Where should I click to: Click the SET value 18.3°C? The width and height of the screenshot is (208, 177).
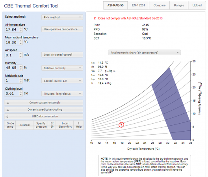pos(147,38)
